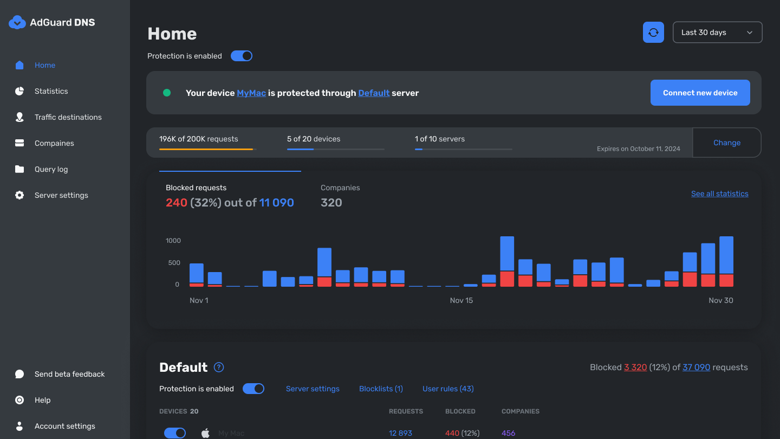
Task: Open the Last 30 days dropdown
Action: [717, 32]
